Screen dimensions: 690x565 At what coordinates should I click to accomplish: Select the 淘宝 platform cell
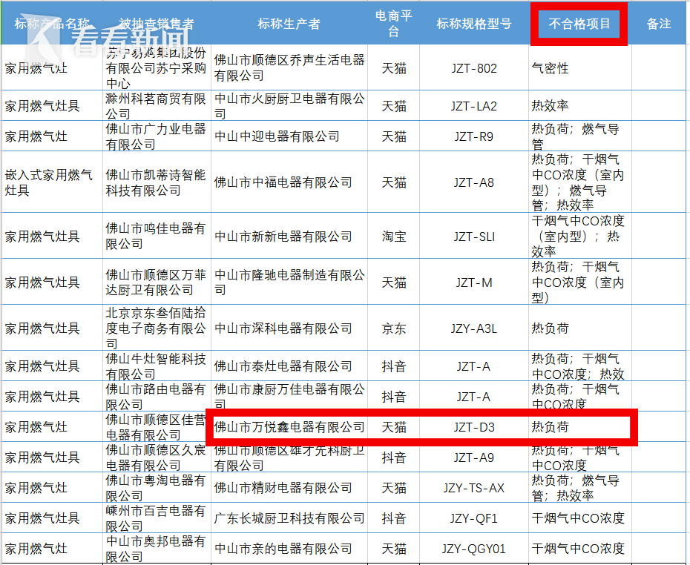pyautogui.click(x=393, y=237)
